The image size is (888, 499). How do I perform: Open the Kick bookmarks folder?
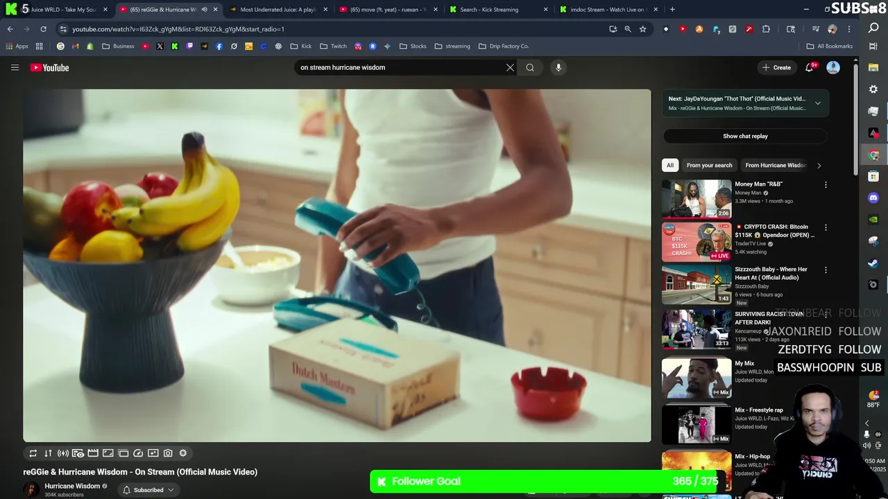pos(301,46)
